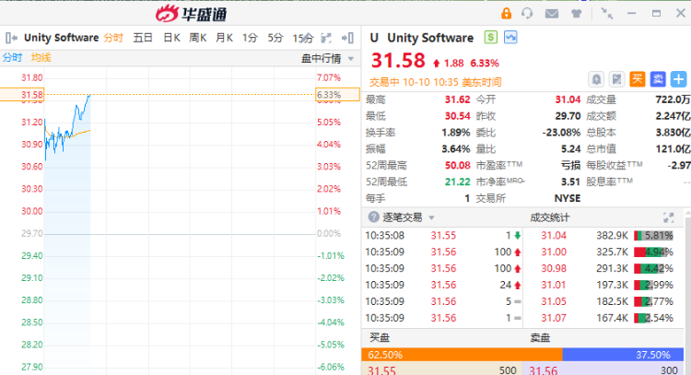The image size is (691, 375).
Task: Click the 委比 value -23.08%
Action: [561, 132]
